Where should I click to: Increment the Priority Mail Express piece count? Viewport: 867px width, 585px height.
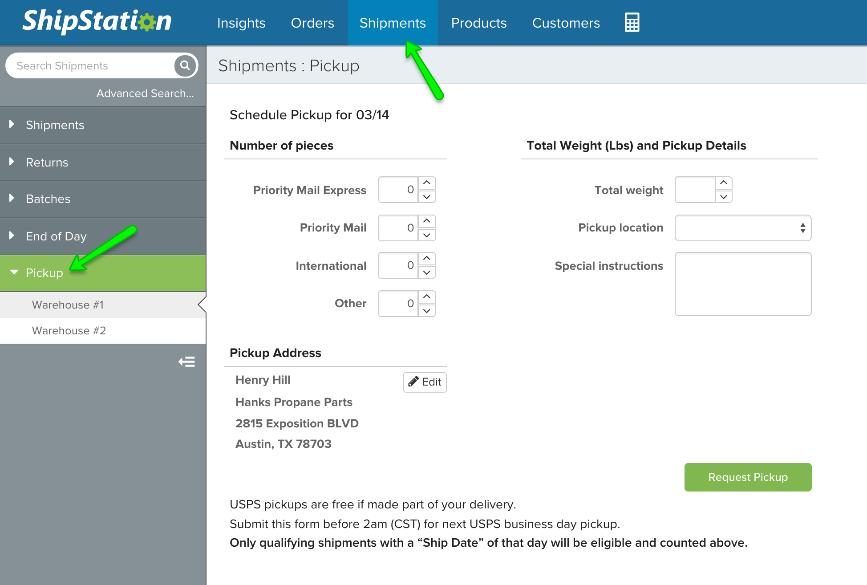(x=427, y=183)
